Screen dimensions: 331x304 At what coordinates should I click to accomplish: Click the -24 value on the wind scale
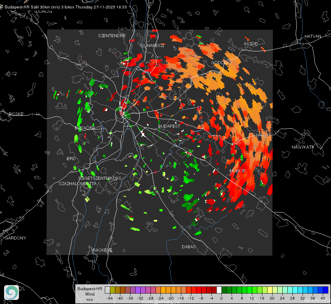pos(161,298)
